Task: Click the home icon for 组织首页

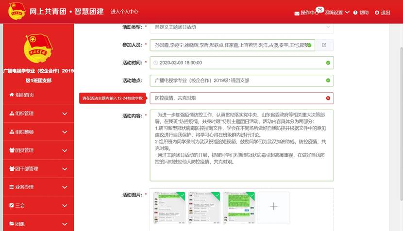Action: [x=12, y=95]
